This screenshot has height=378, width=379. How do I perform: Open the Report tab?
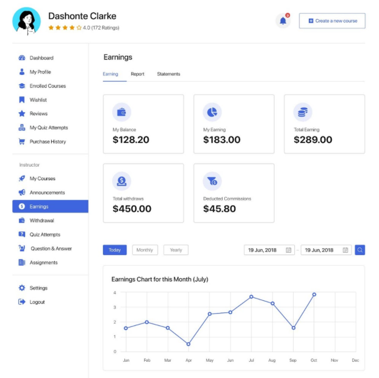click(137, 74)
